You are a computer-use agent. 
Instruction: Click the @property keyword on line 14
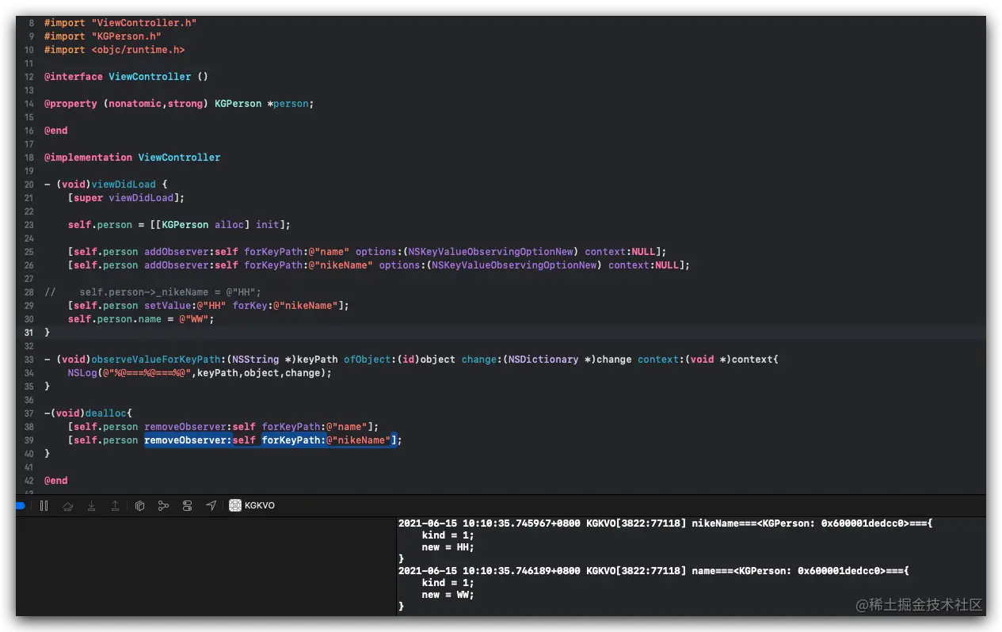[70, 104]
